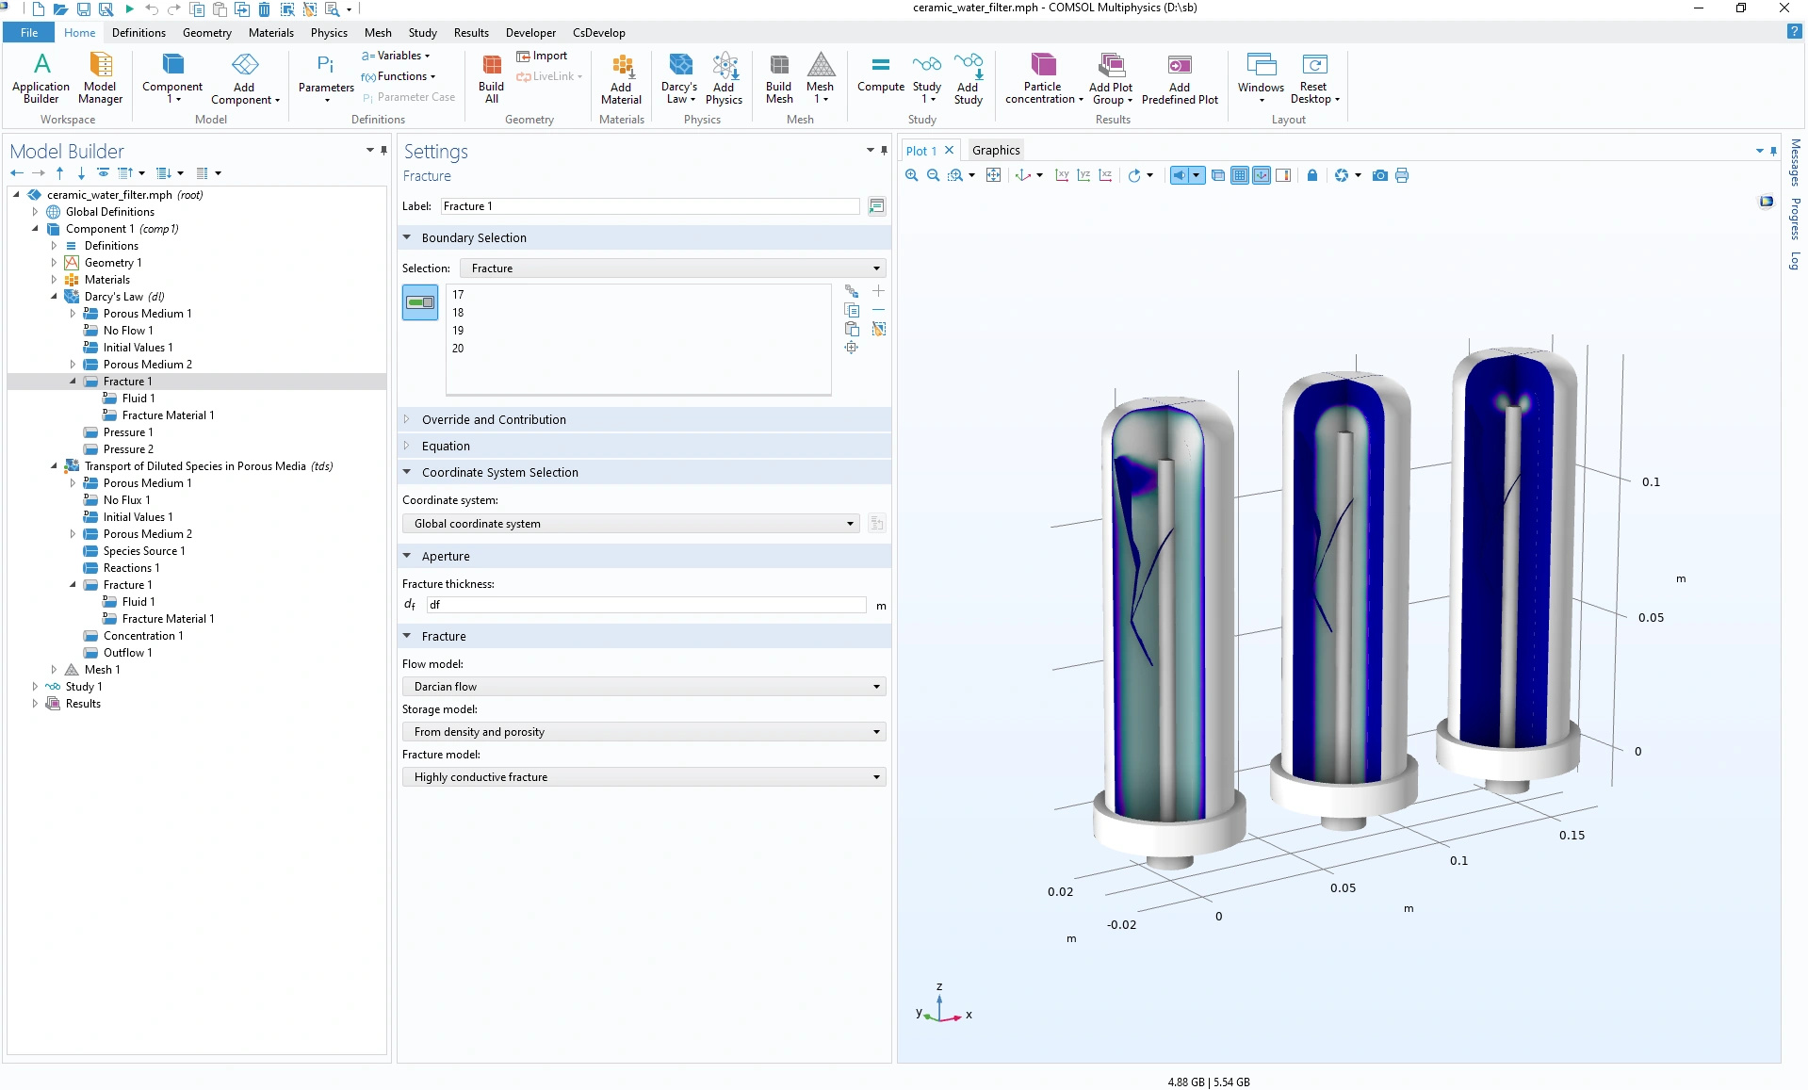Viewport: 1808px width, 1090px height.
Task: Open the Flow model Darcian flow dropdown
Action: point(643,687)
